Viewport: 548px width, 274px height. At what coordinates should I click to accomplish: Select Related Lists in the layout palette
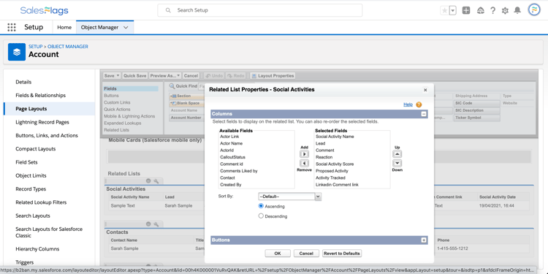(116, 130)
